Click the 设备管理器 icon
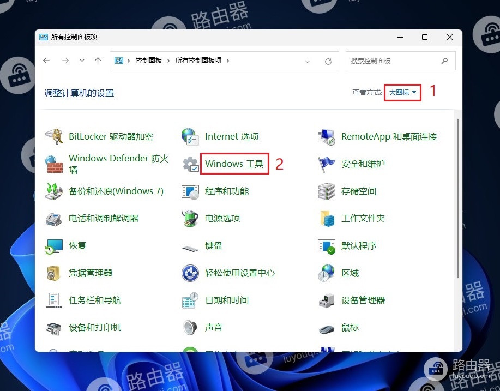This screenshot has height=391, width=500. [x=327, y=300]
